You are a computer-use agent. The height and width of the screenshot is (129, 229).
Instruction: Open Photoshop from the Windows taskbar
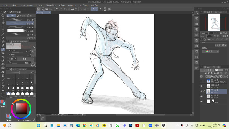(x=130, y=125)
